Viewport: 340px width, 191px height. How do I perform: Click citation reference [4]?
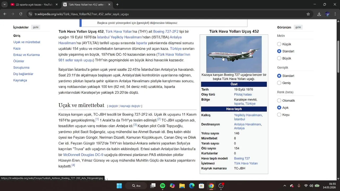tap(73, 165)
